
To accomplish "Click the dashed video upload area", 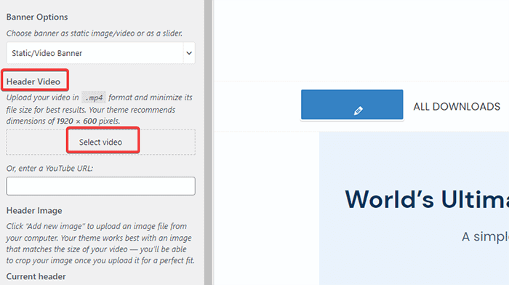I will (100, 142).
